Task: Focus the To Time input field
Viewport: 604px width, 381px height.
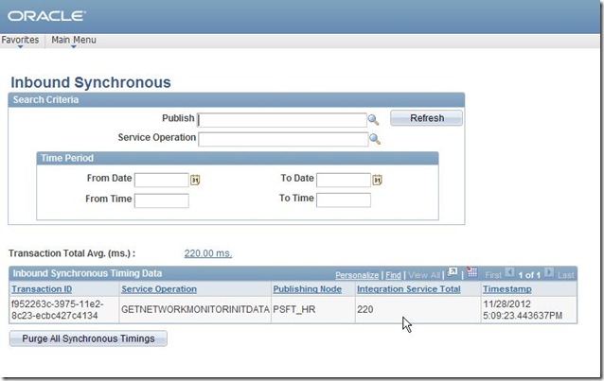Action: (344, 200)
